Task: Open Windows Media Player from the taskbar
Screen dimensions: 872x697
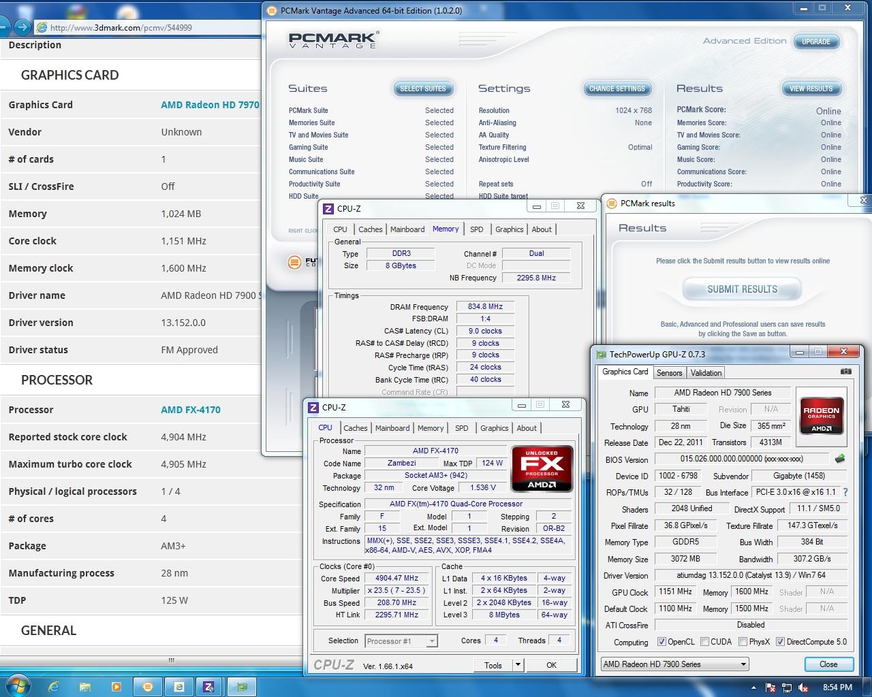Action: coord(116,687)
